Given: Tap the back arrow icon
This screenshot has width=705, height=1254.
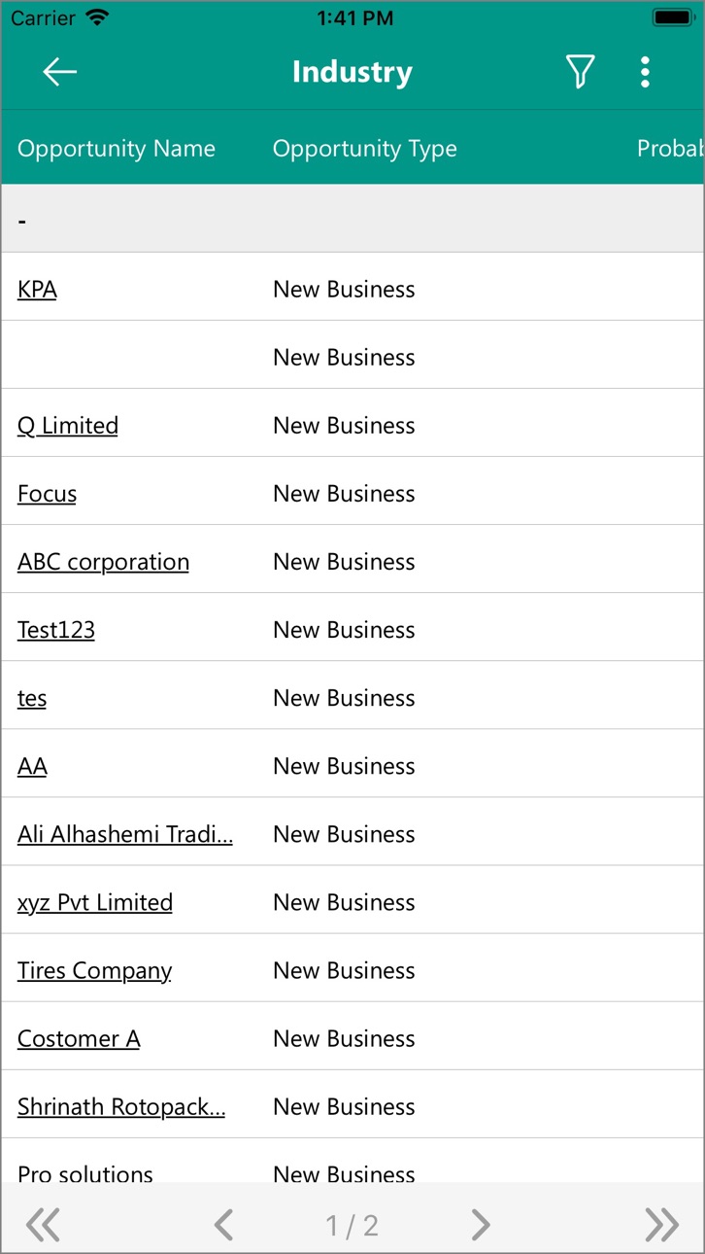Looking at the screenshot, I should 60,72.
